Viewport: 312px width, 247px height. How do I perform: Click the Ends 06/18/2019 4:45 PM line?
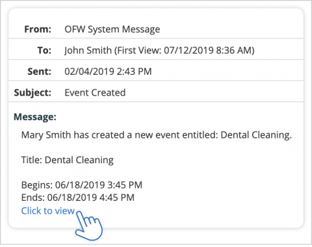78,198
